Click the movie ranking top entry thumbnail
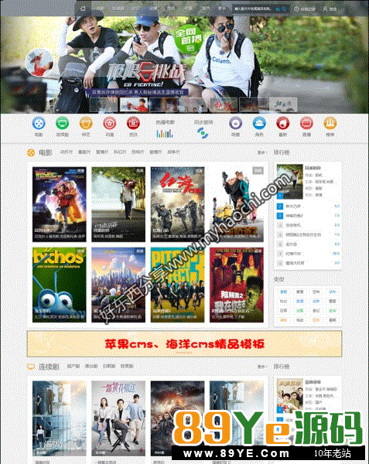 [289, 182]
